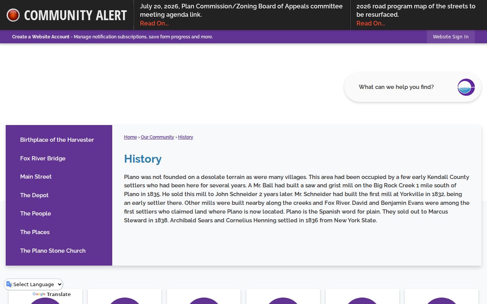487x304 pixels.
Task: Go to the Home breadcrumb
Action: [131, 137]
